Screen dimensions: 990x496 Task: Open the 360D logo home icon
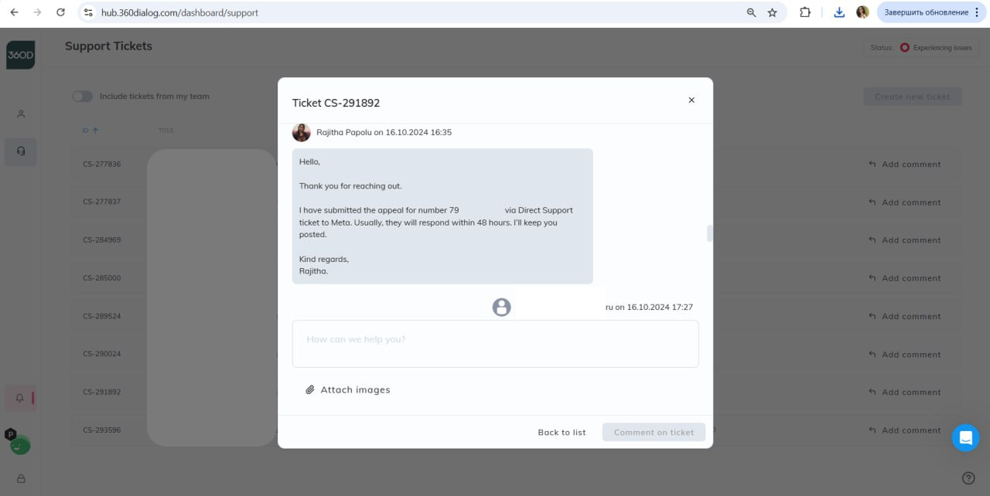pos(20,54)
